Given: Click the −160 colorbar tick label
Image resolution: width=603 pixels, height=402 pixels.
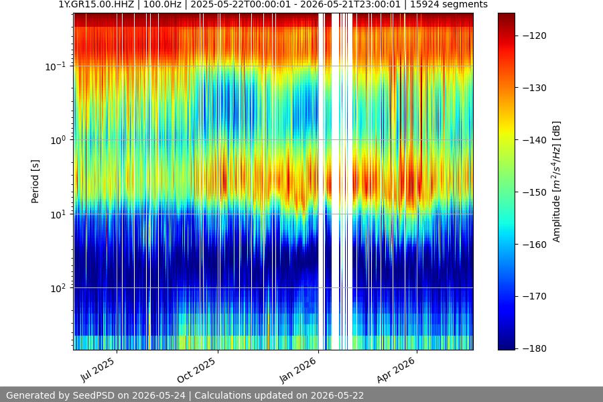Looking at the screenshot, I should click(x=535, y=245).
